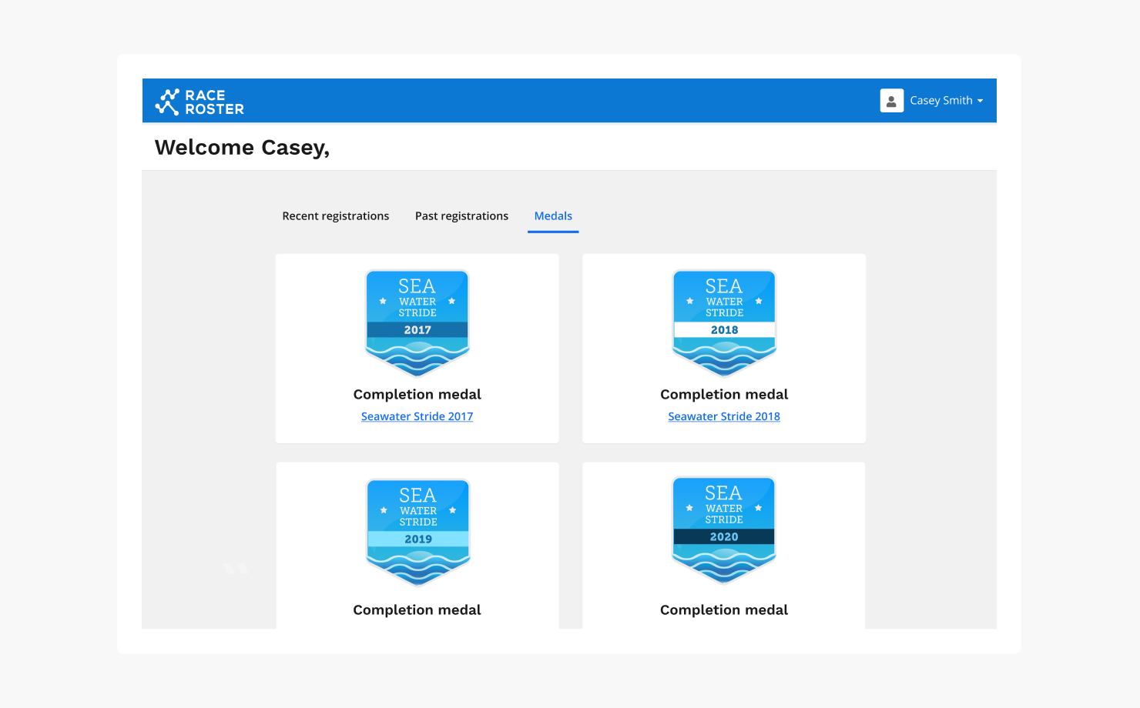
Task: Click the caret arrow beside Casey Smith
Action: tap(980, 101)
